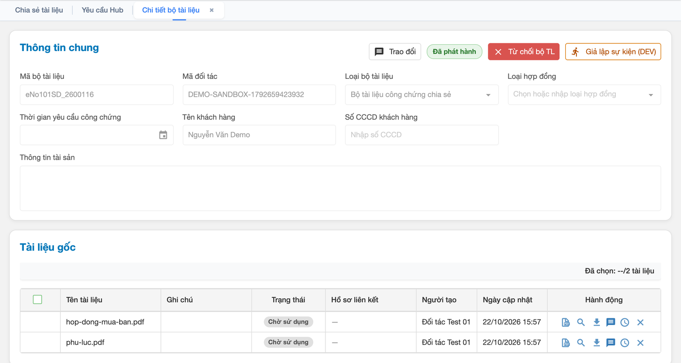
Task: Click Đối tác Test 01 in phu-luc.pdf row
Action: point(446,343)
